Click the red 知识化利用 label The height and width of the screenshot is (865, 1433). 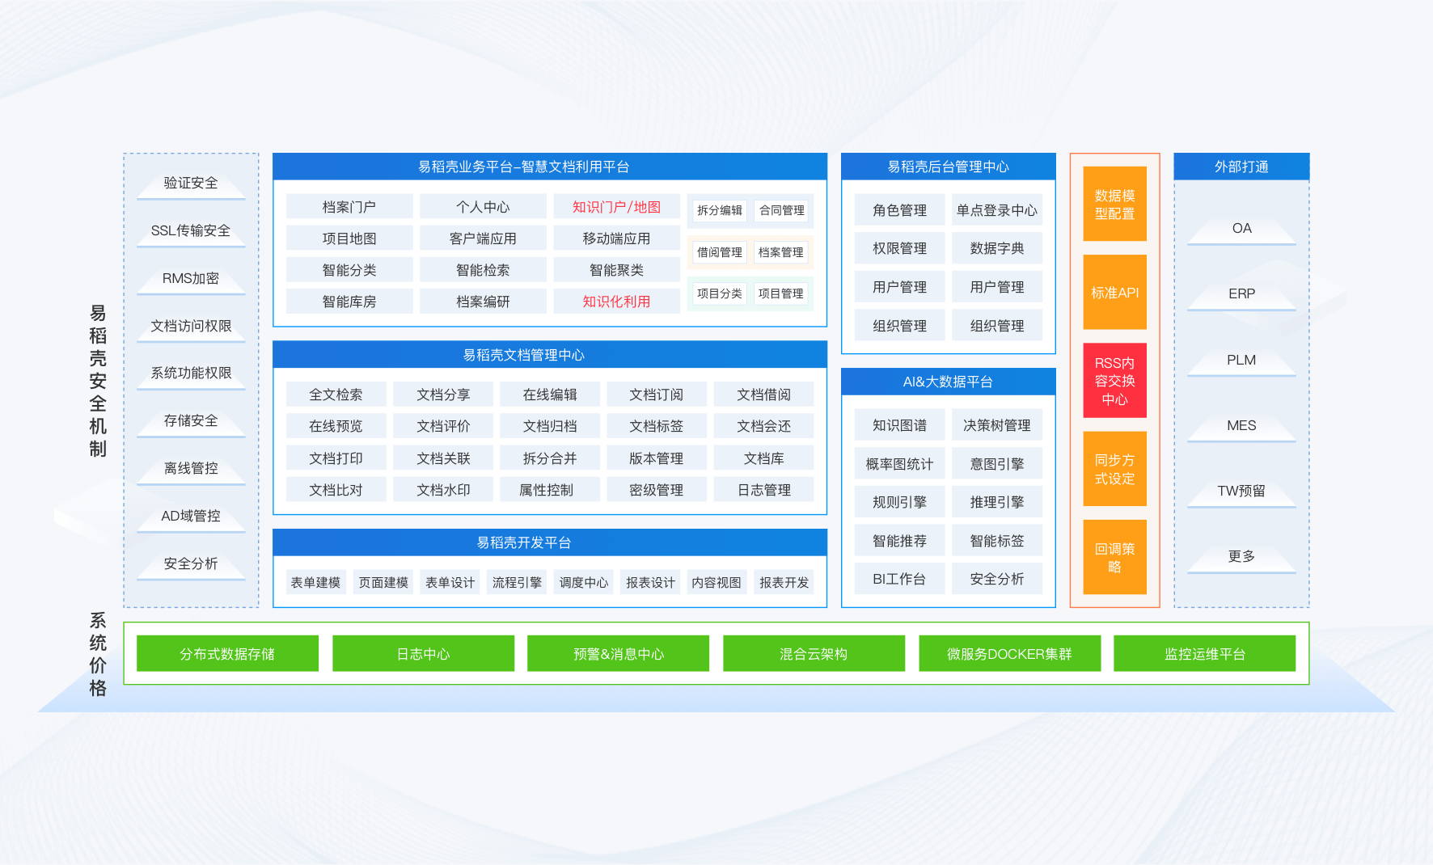point(616,302)
